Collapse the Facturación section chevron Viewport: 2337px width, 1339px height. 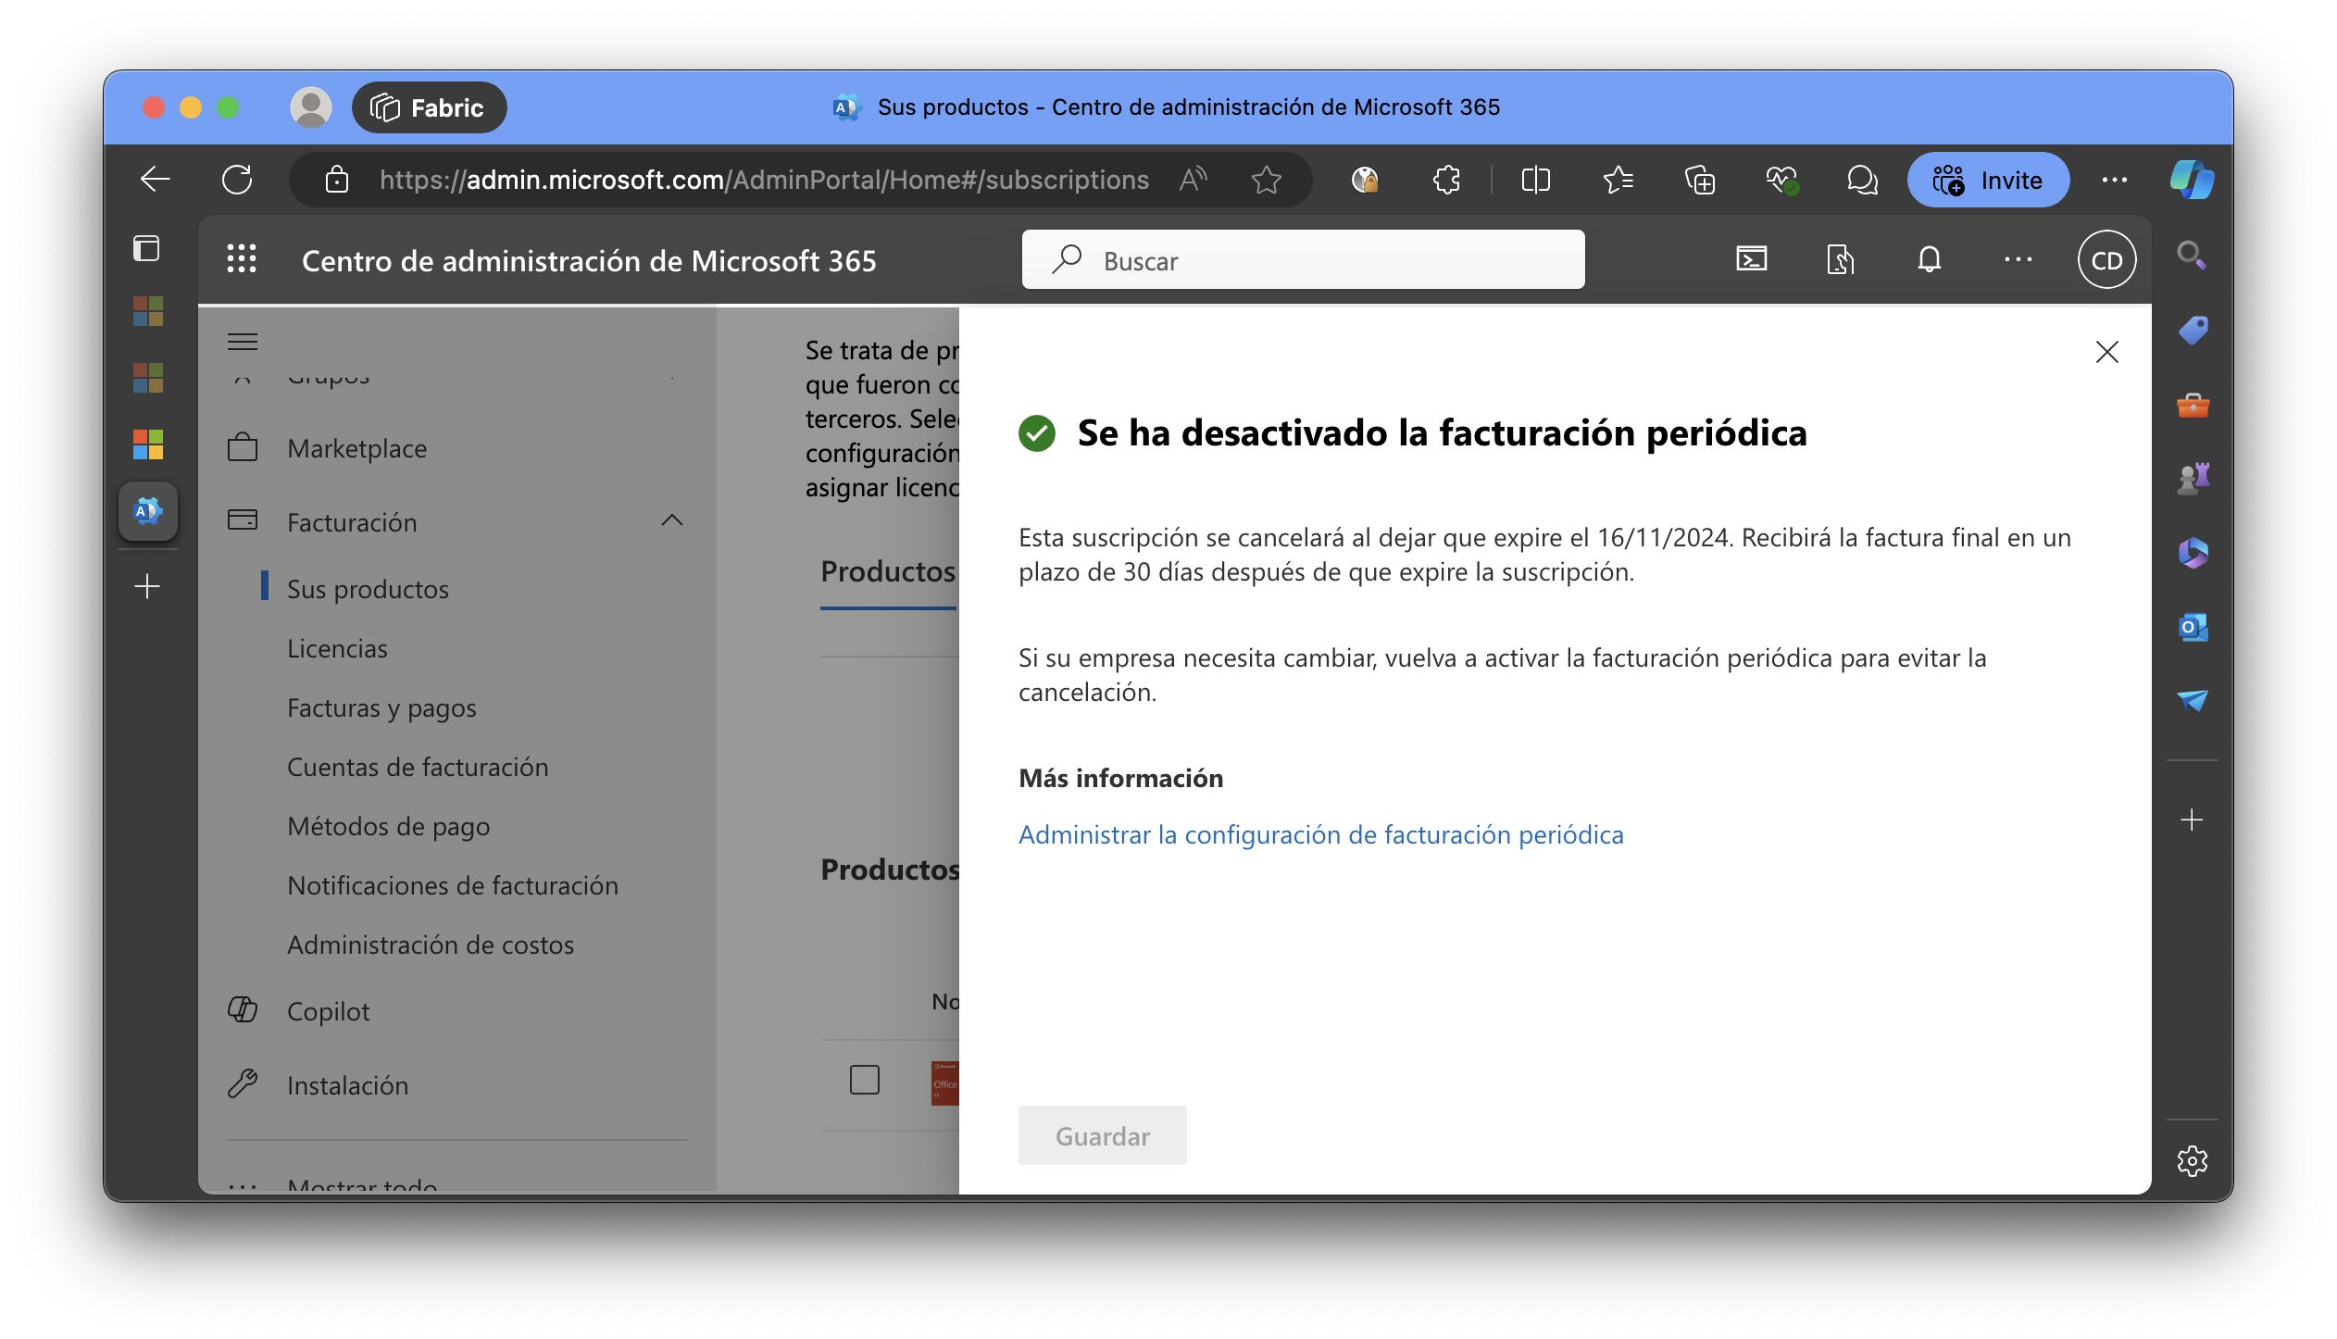click(x=672, y=521)
